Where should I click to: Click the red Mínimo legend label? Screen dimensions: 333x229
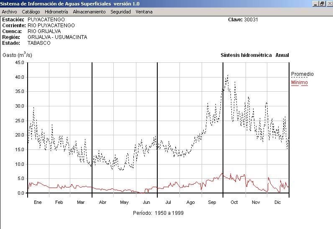pyautogui.click(x=299, y=82)
